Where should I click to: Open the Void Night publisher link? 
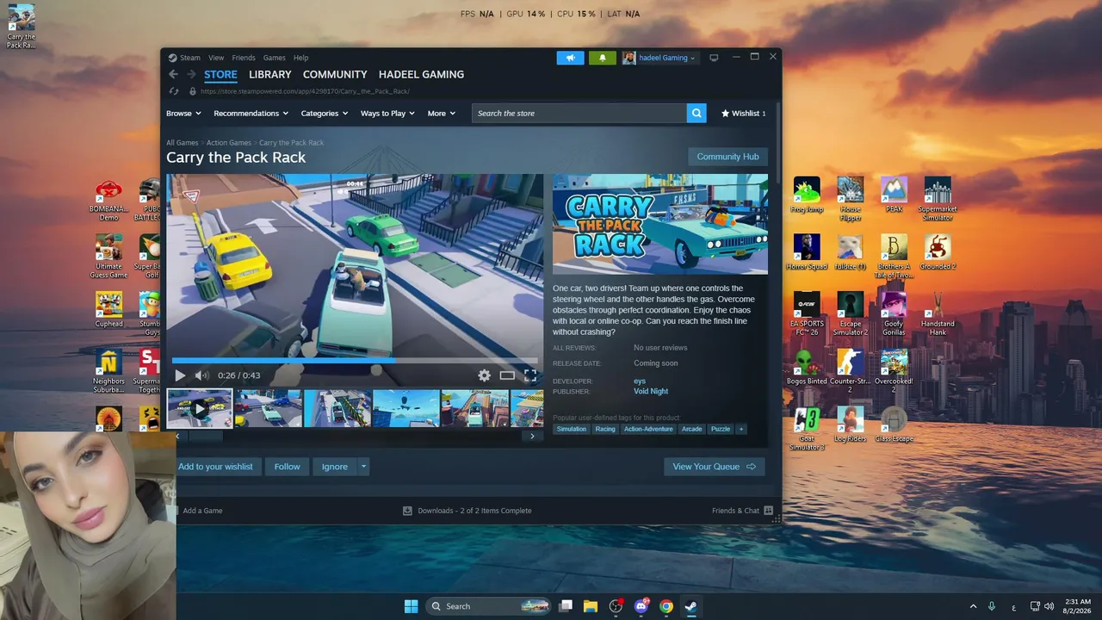pos(651,392)
